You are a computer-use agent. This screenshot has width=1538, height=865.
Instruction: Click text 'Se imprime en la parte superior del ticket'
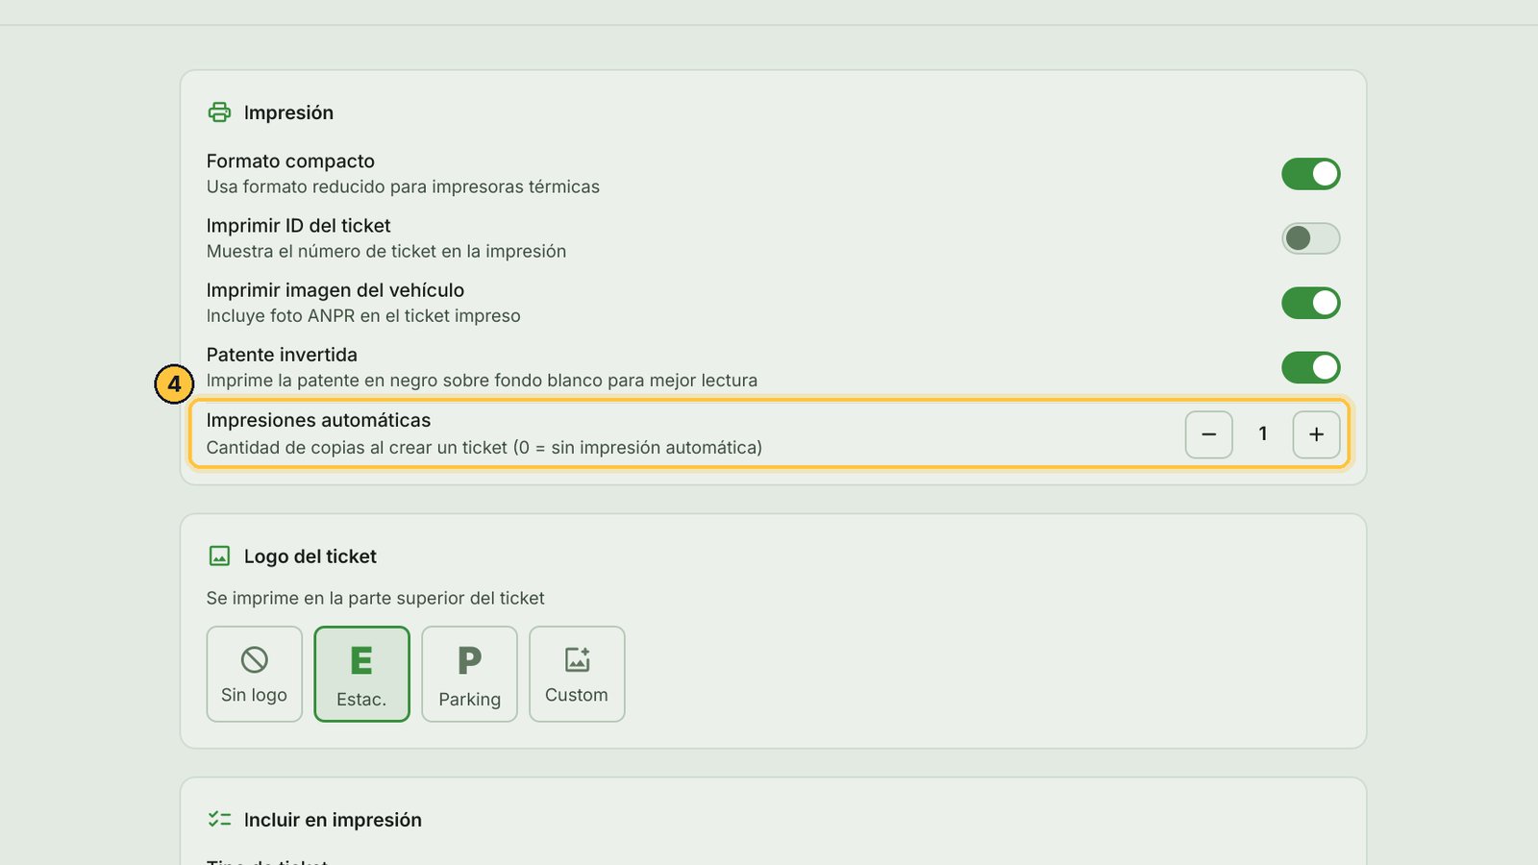(375, 598)
